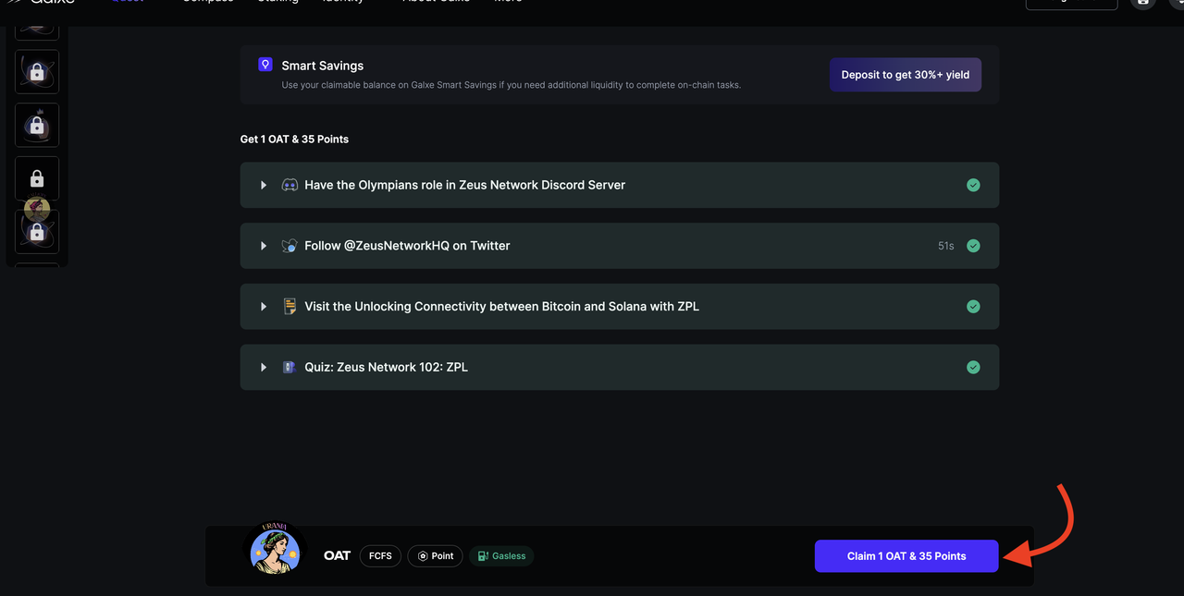Expand the Olympians role Discord task
The height and width of the screenshot is (596, 1184).
point(264,185)
